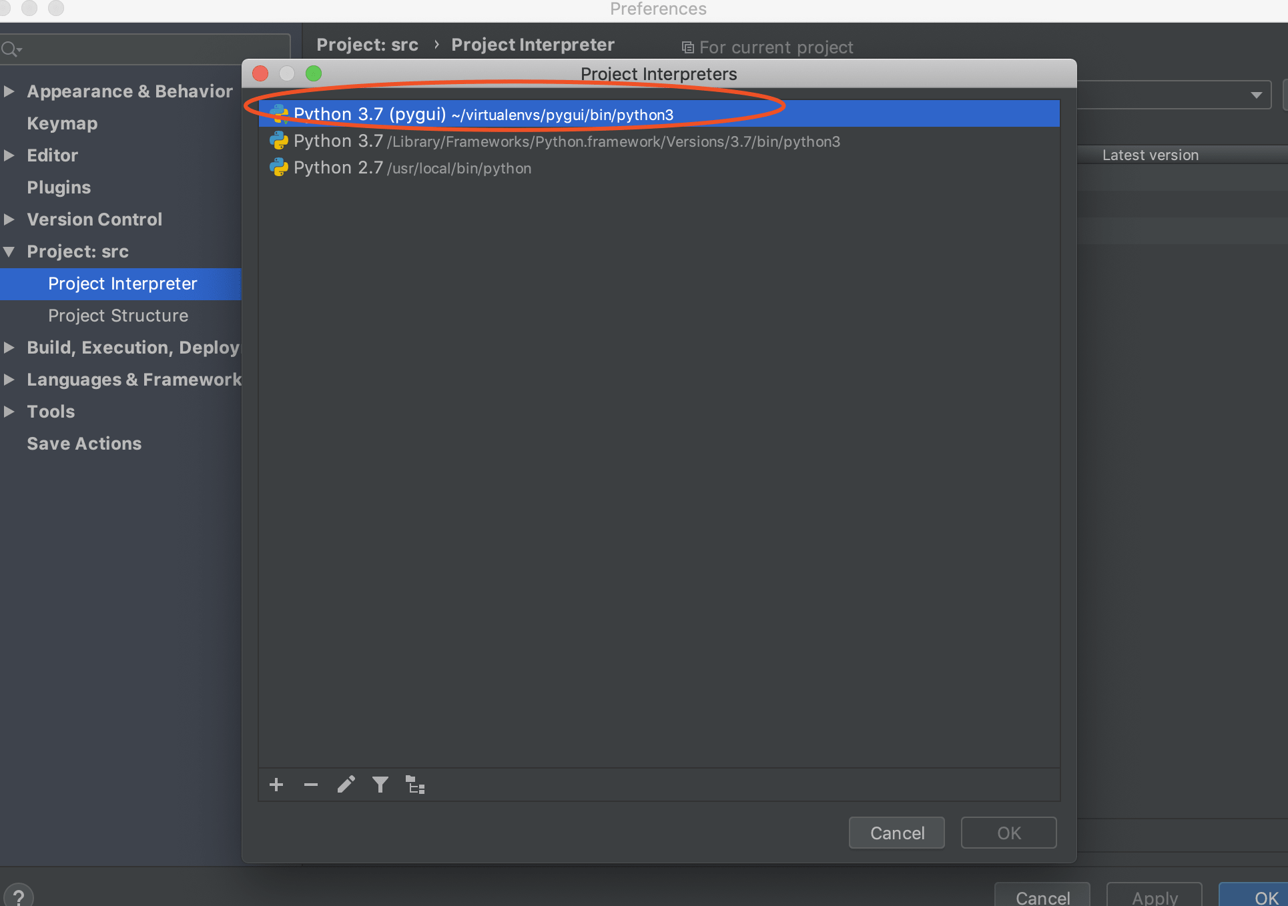Close the Project Interpreters dialog
The image size is (1288, 906).
pyautogui.click(x=260, y=73)
